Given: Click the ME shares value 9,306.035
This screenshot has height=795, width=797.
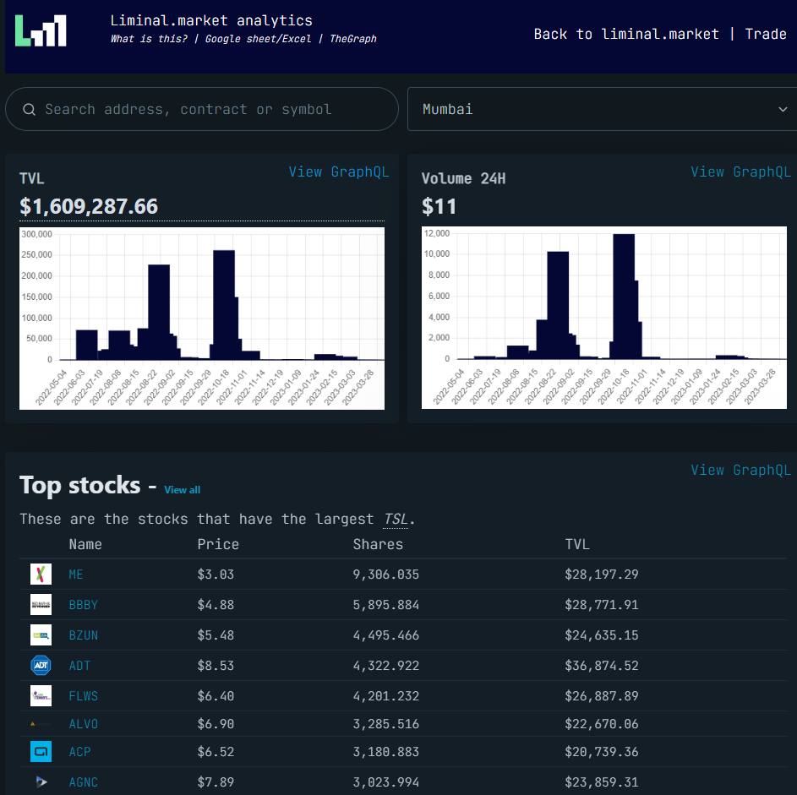Looking at the screenshot, I should pos(386,574).
